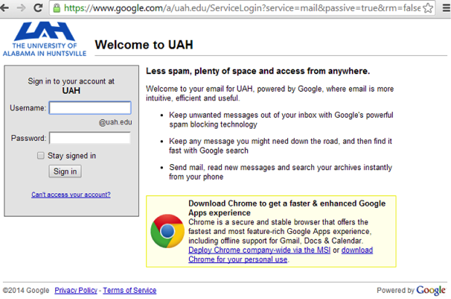This screenshot has height=299, width=451.
Task: Click the ©2014 Google copyright text
Action: click(26, 290)
